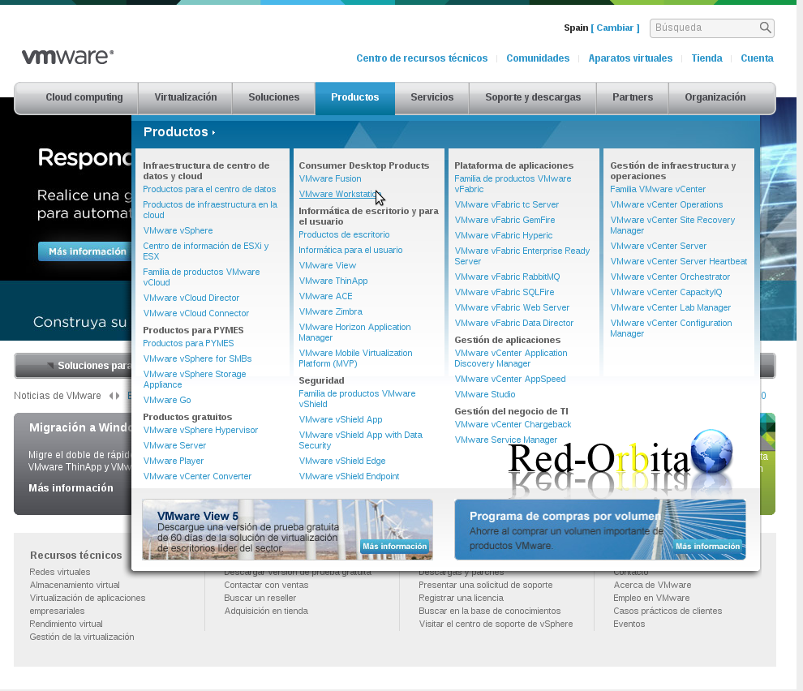Viewport: 803px width, 691px height.
Task: Open the Cloud computing menu
Action: click(x=84, y=97)
